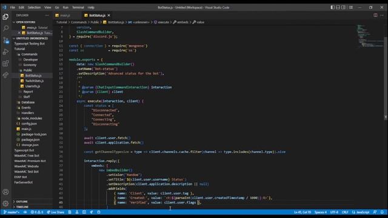Click the feedback icon in status bar
This screenshot has height=218, width=388.
coord(375,212)
